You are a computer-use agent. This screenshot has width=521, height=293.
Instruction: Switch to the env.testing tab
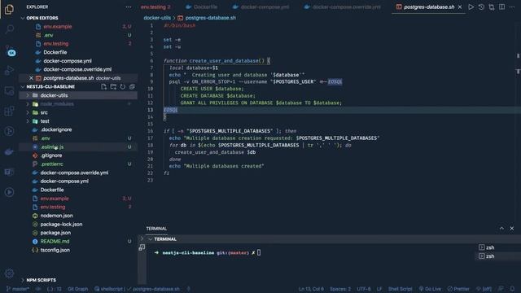pyautogui.click(x=155, y=7)
